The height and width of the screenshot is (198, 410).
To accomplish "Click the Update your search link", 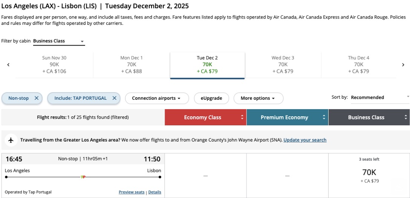I will (x=305, y=140).
